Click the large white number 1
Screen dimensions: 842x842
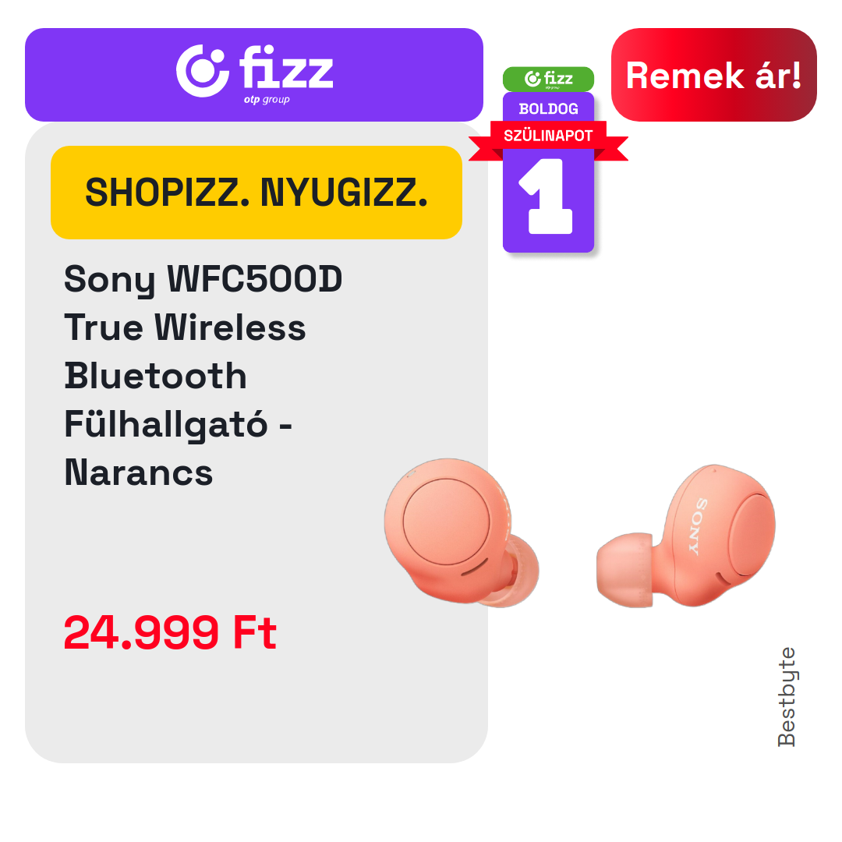[x=546, y=196]
